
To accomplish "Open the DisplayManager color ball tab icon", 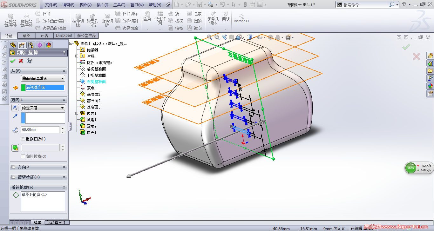I will 49,45.
